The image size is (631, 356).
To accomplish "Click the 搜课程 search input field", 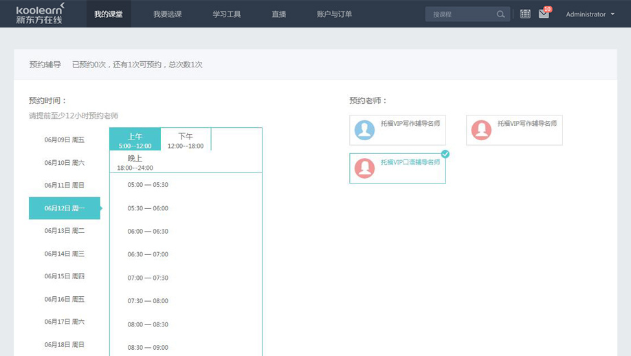I will pyautogui.click(x=459, y=14).
